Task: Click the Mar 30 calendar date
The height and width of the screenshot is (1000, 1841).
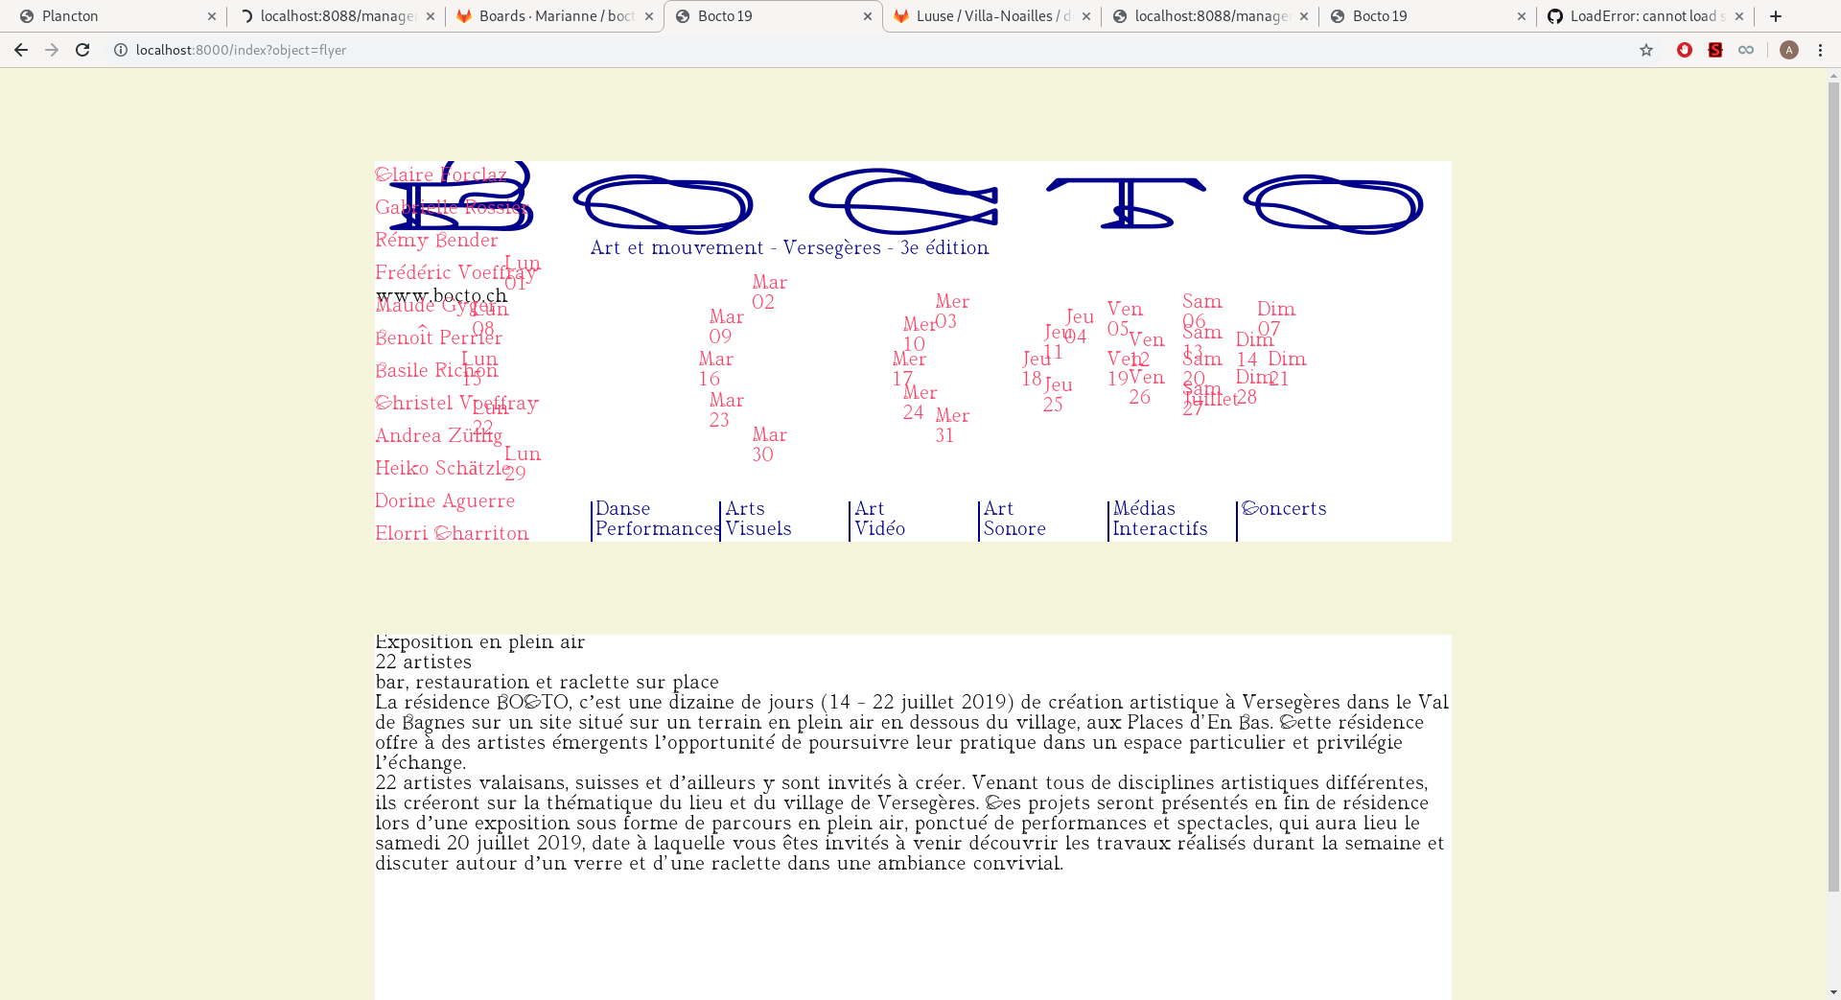Action: click(x=769, y=445)
